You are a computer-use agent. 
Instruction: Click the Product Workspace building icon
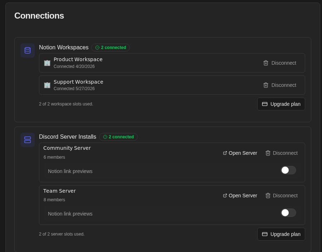[x=47, y=63]
